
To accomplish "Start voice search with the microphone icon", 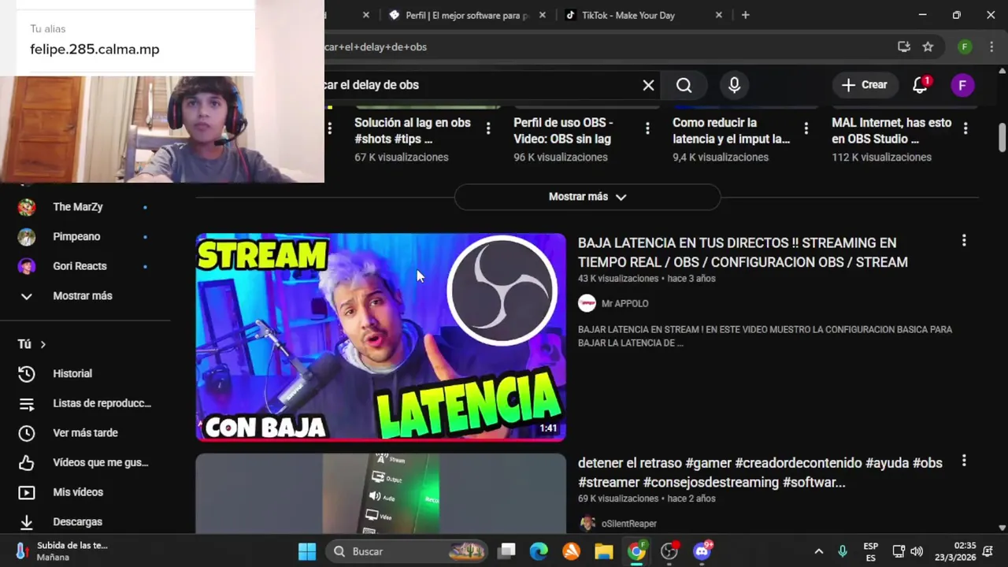I will 734,85.
